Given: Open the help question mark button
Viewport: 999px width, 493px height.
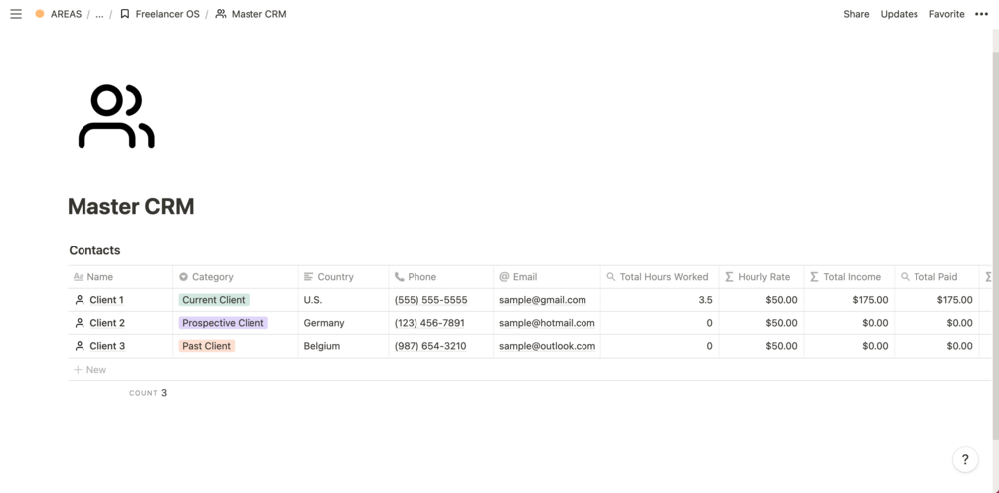Looking at the screenshot, I should (x=964, y=460).
